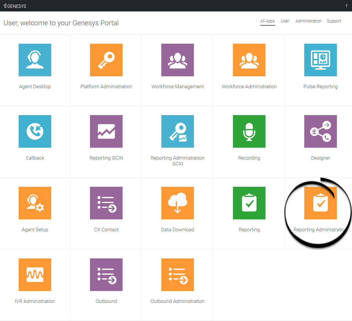Launch IVR Administration via its waveform icon
This screenshot has width=352, height=321.
point(35,275)
